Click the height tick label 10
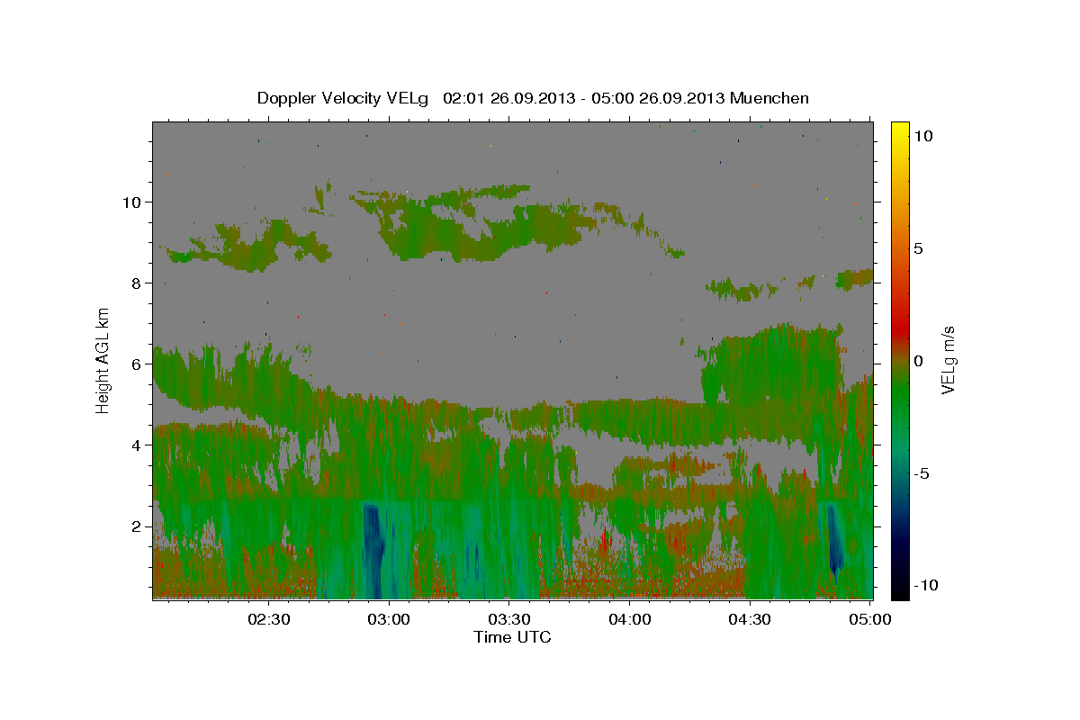 tap(131, 202)
